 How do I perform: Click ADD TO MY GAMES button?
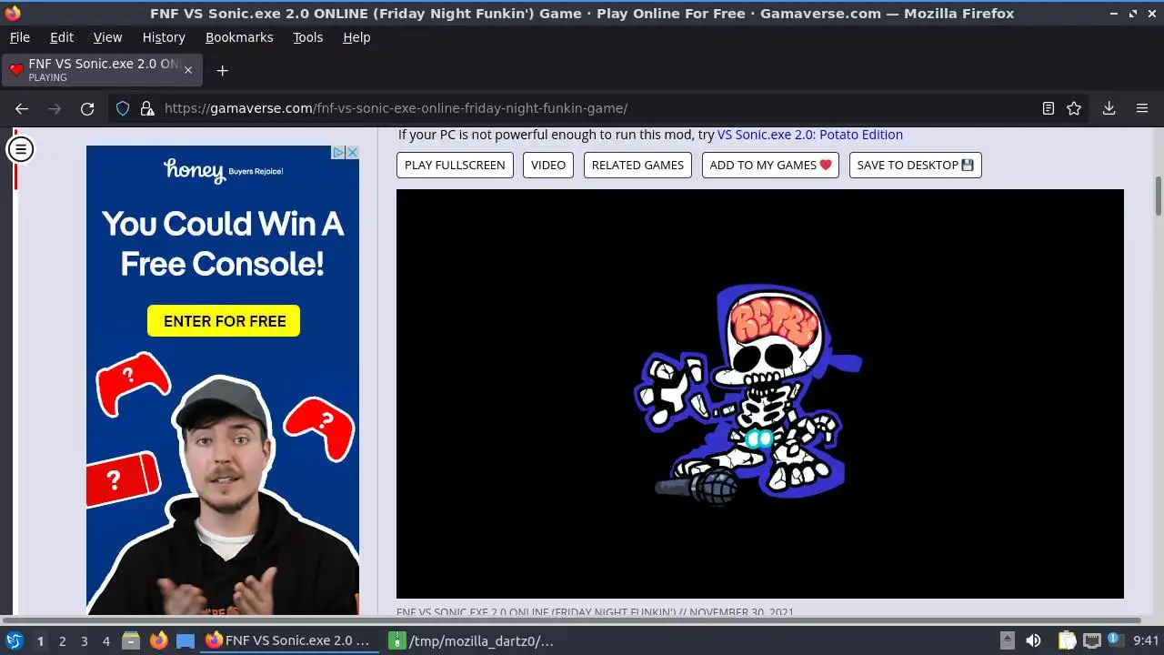(x=770, y=165)
